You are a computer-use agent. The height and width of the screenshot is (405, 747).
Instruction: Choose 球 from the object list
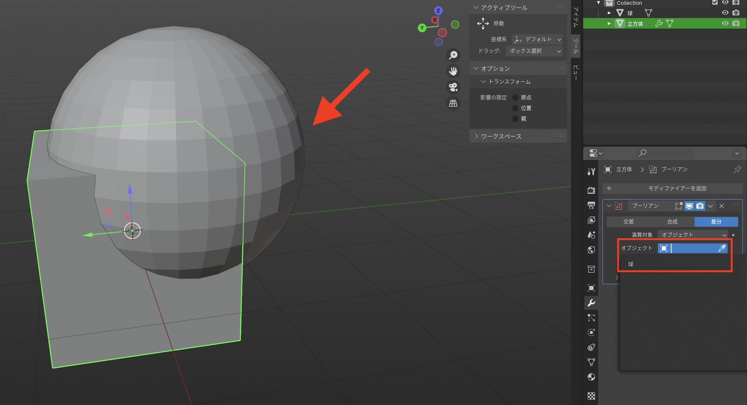[x=631, y=264]
